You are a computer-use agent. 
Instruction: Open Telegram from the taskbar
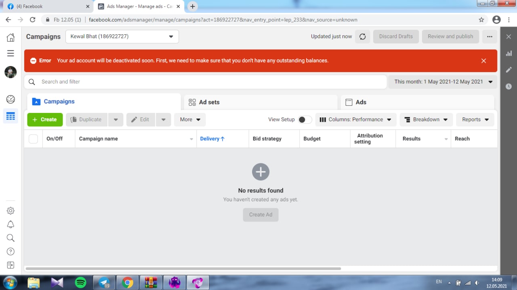click(x=104, y=282)
